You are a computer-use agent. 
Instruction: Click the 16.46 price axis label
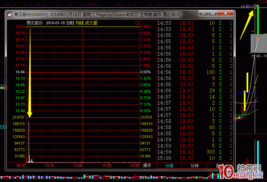click(x=20, y=85)
